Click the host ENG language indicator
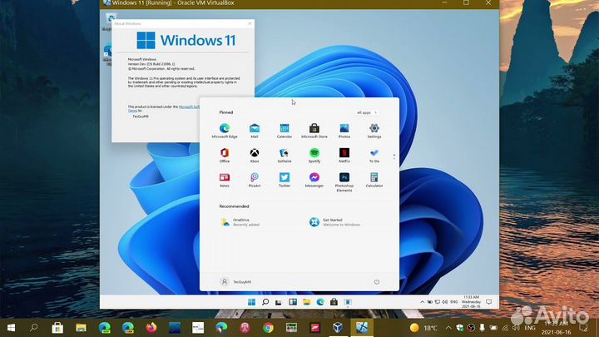The image size is (599, 337). tap(529, 328)
